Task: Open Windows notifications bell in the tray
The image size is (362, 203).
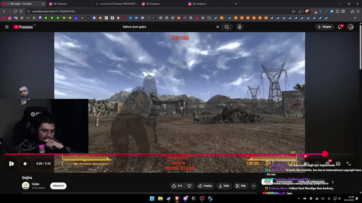Action: pos(357,198)
